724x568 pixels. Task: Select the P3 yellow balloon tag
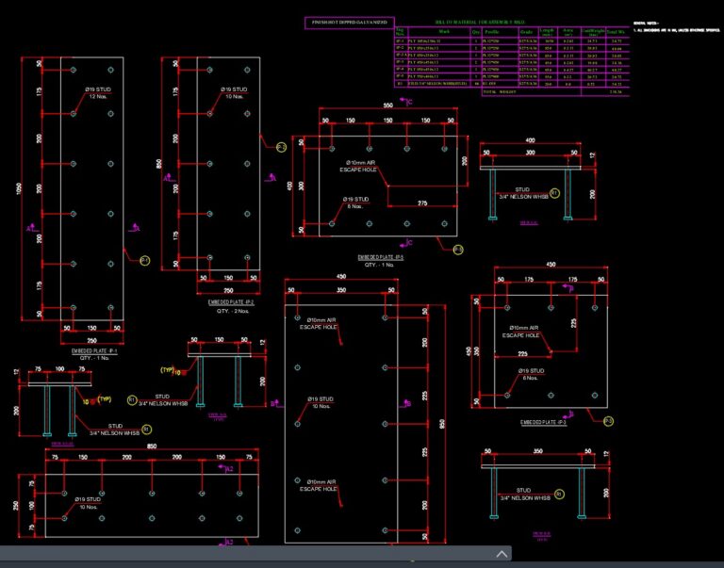609,421
